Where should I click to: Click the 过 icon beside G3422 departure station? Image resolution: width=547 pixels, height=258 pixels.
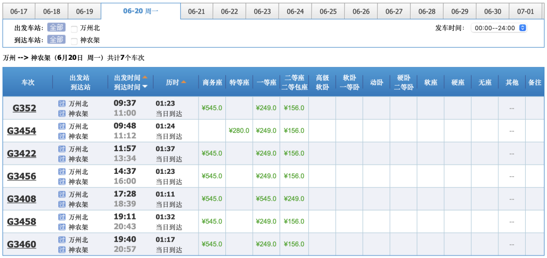(x=62, y=149)
